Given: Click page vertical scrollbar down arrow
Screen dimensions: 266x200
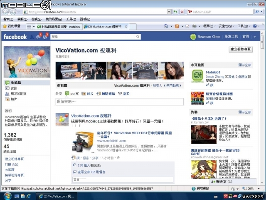Looking at the screenshot, I should coord(262,183).
